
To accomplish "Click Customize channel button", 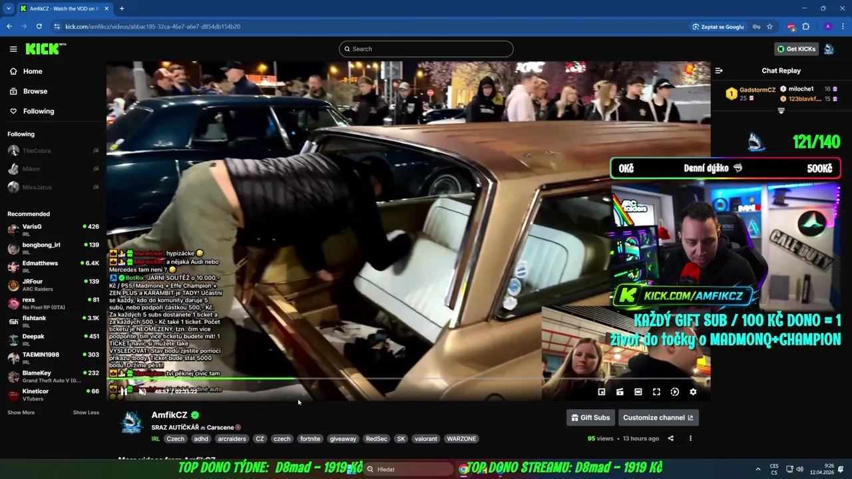I will [x=658, y=418].
